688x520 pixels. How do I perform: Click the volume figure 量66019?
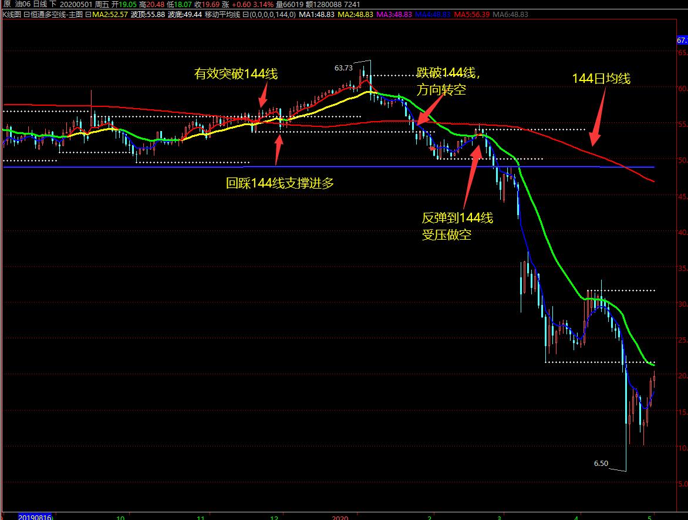pos(289,4)
